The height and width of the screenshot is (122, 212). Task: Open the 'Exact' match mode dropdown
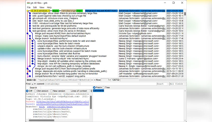[163, 84]
